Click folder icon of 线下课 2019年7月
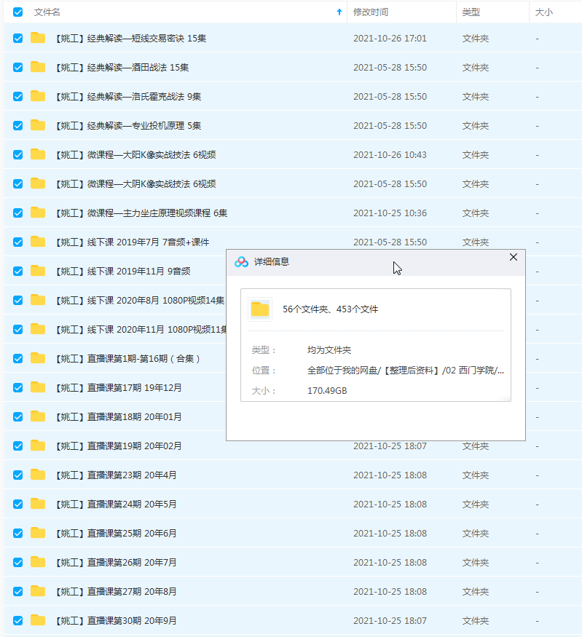This screenshot has width=582, height=637. [38, 242]
